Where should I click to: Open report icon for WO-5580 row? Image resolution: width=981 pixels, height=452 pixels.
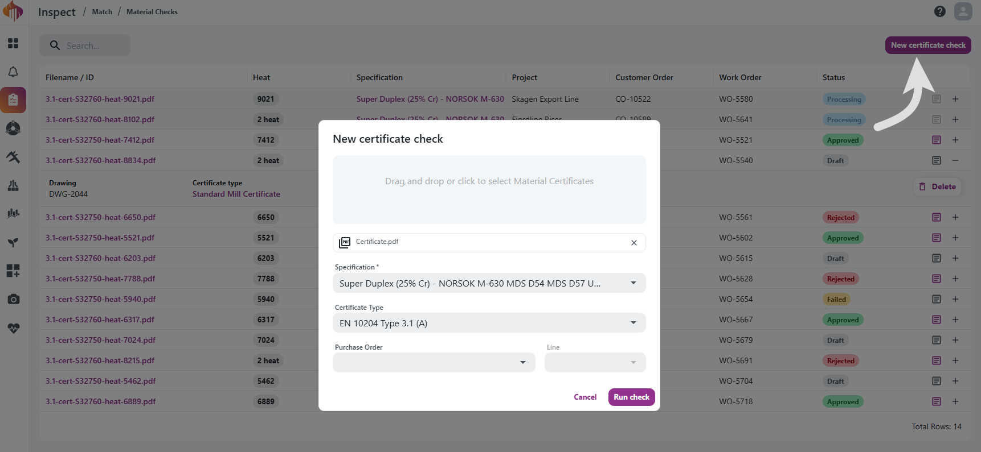937,99
